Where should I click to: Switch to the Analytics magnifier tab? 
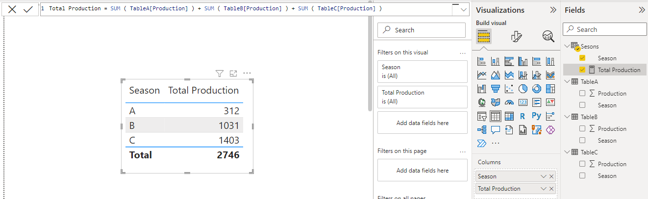coord(548,36)
